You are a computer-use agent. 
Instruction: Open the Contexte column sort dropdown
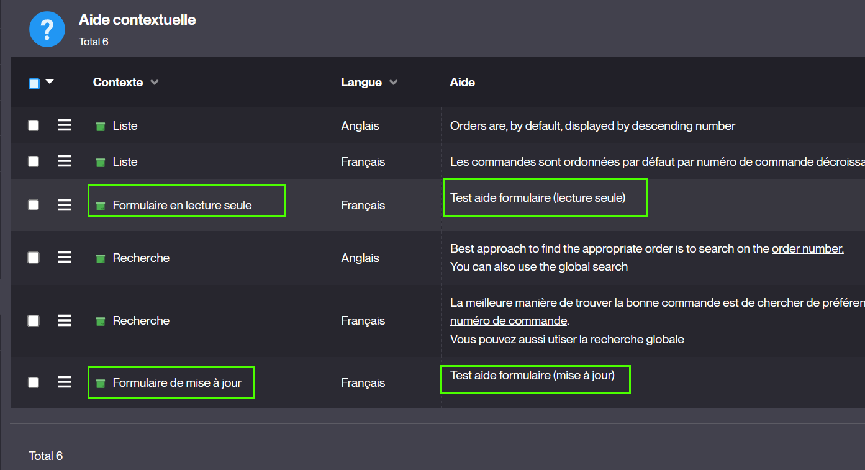click(155, 83)
